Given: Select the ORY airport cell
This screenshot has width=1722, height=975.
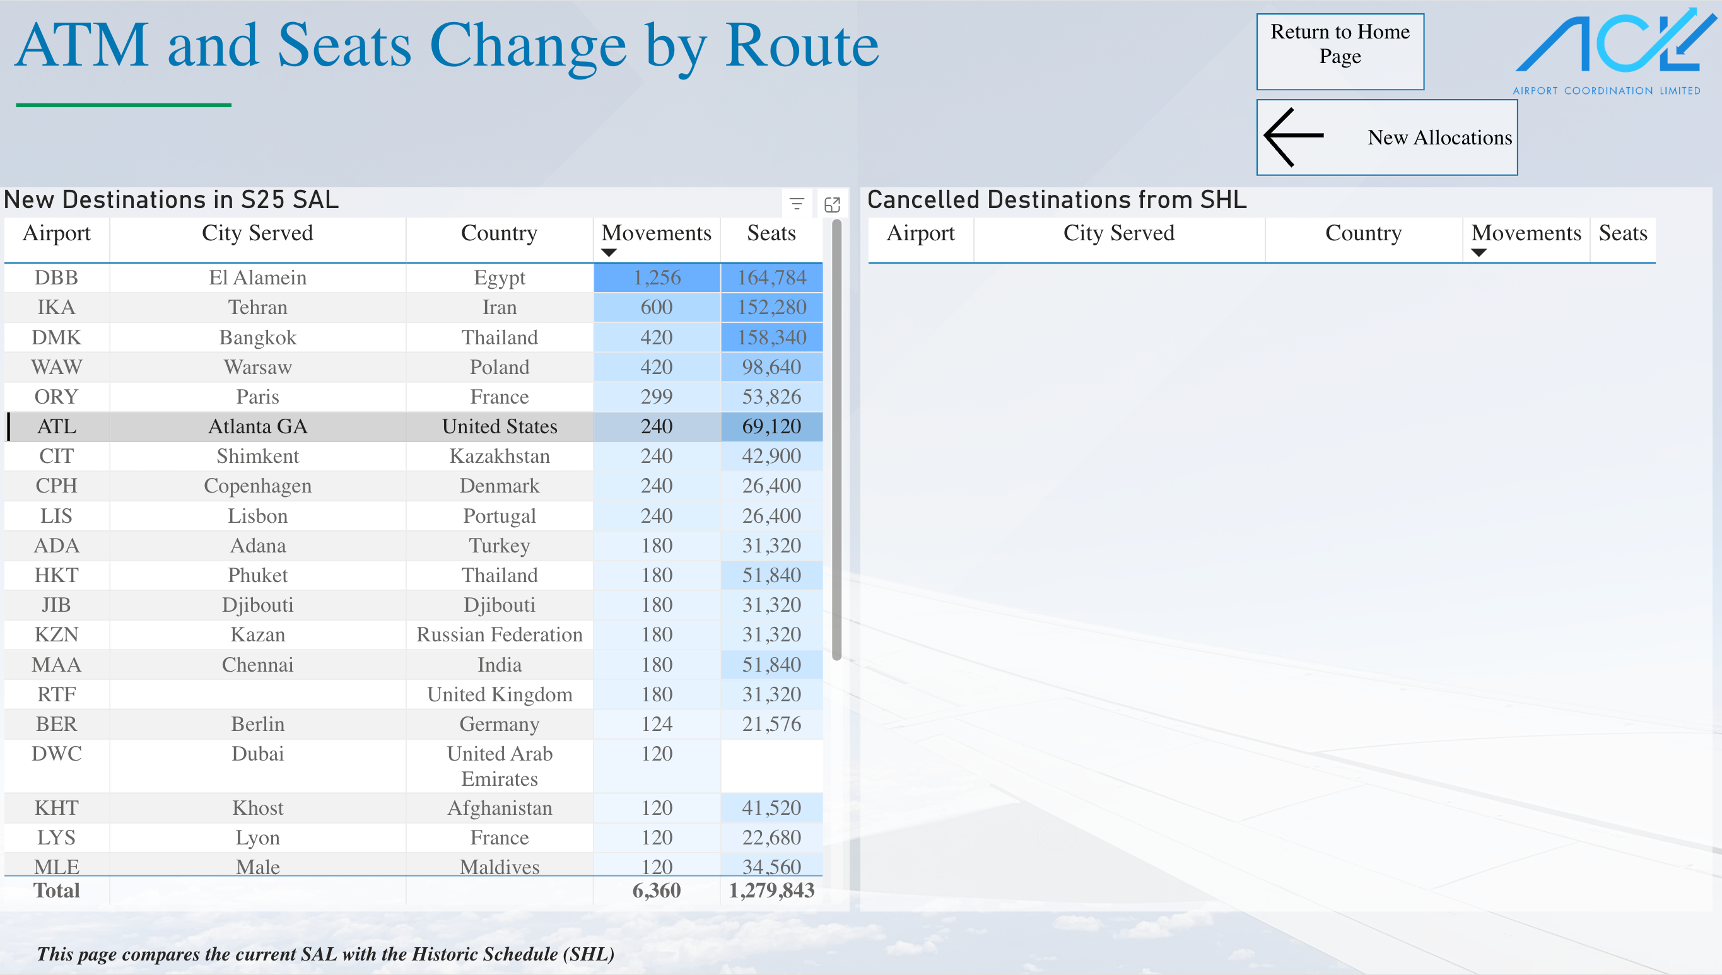Looking at the screenshot, I should [56, 397].
